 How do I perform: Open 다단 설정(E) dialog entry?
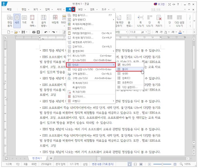(x=130, y=87)
